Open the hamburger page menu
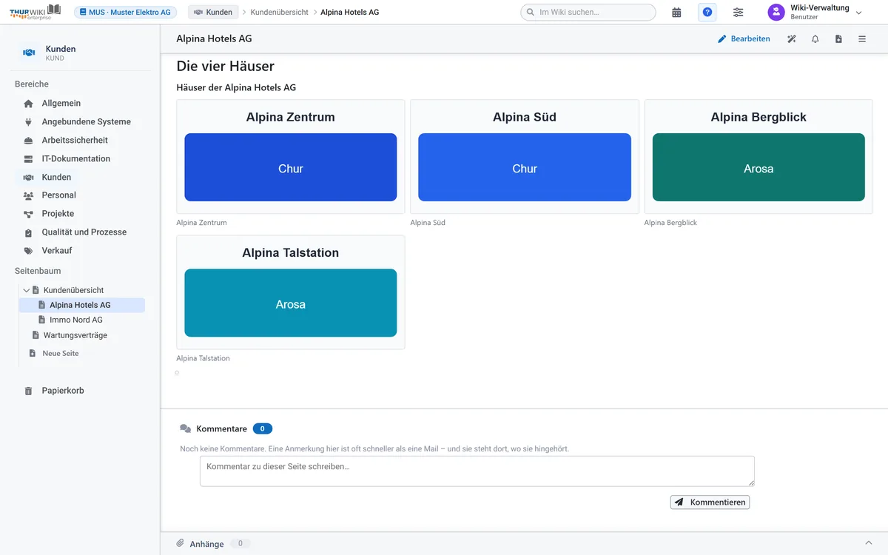The width and height of the screenshot is (888, 555). [x=862, y=39]
